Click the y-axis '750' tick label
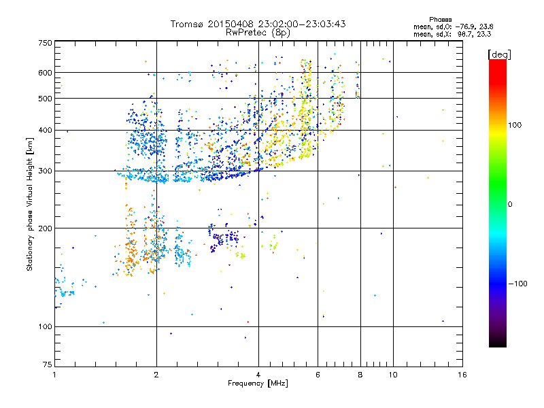 (46, 43)
